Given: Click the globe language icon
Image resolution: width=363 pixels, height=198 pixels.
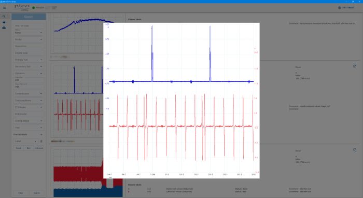Looking at the screenshot, I should 339,8.
